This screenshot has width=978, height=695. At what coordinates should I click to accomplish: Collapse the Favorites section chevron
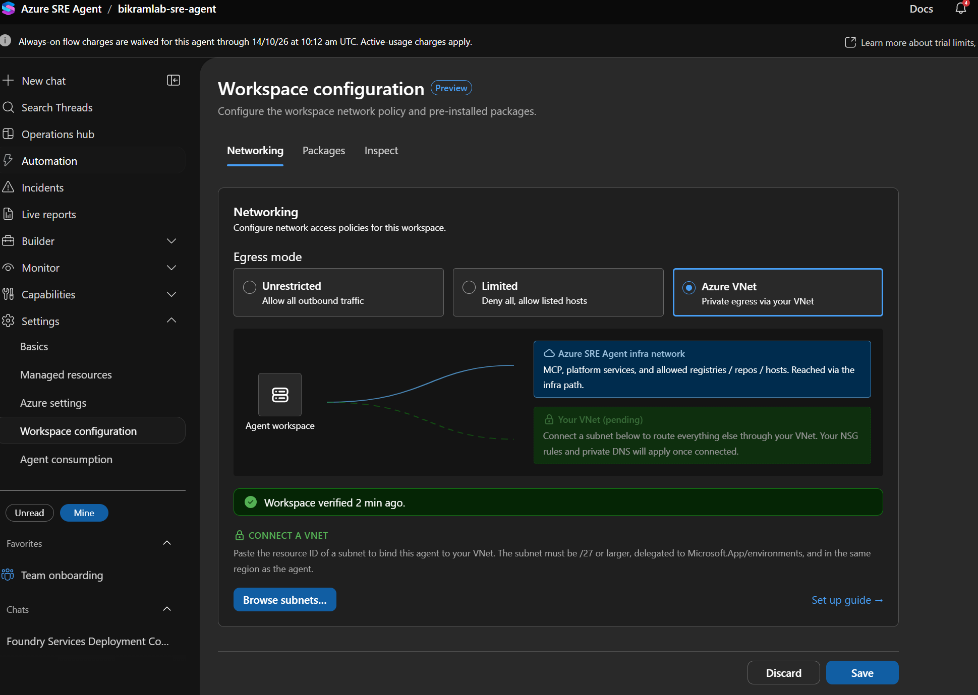167,543
